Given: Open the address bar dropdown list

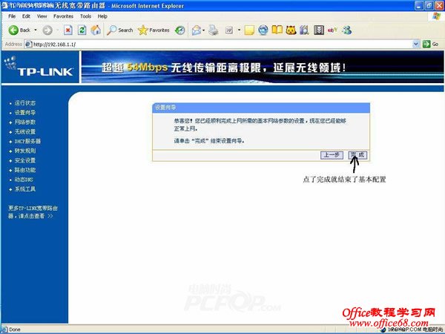Looking at the screenshot, I should (x=416, y=44).
